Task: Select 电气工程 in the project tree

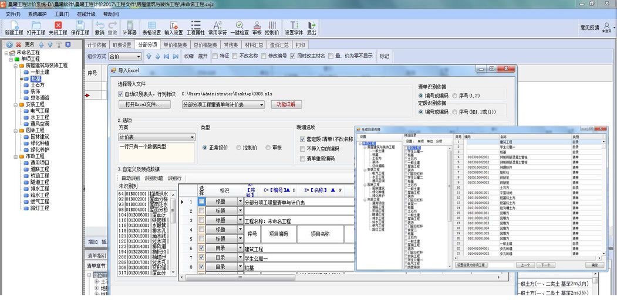Action: [x=39, y=111]
